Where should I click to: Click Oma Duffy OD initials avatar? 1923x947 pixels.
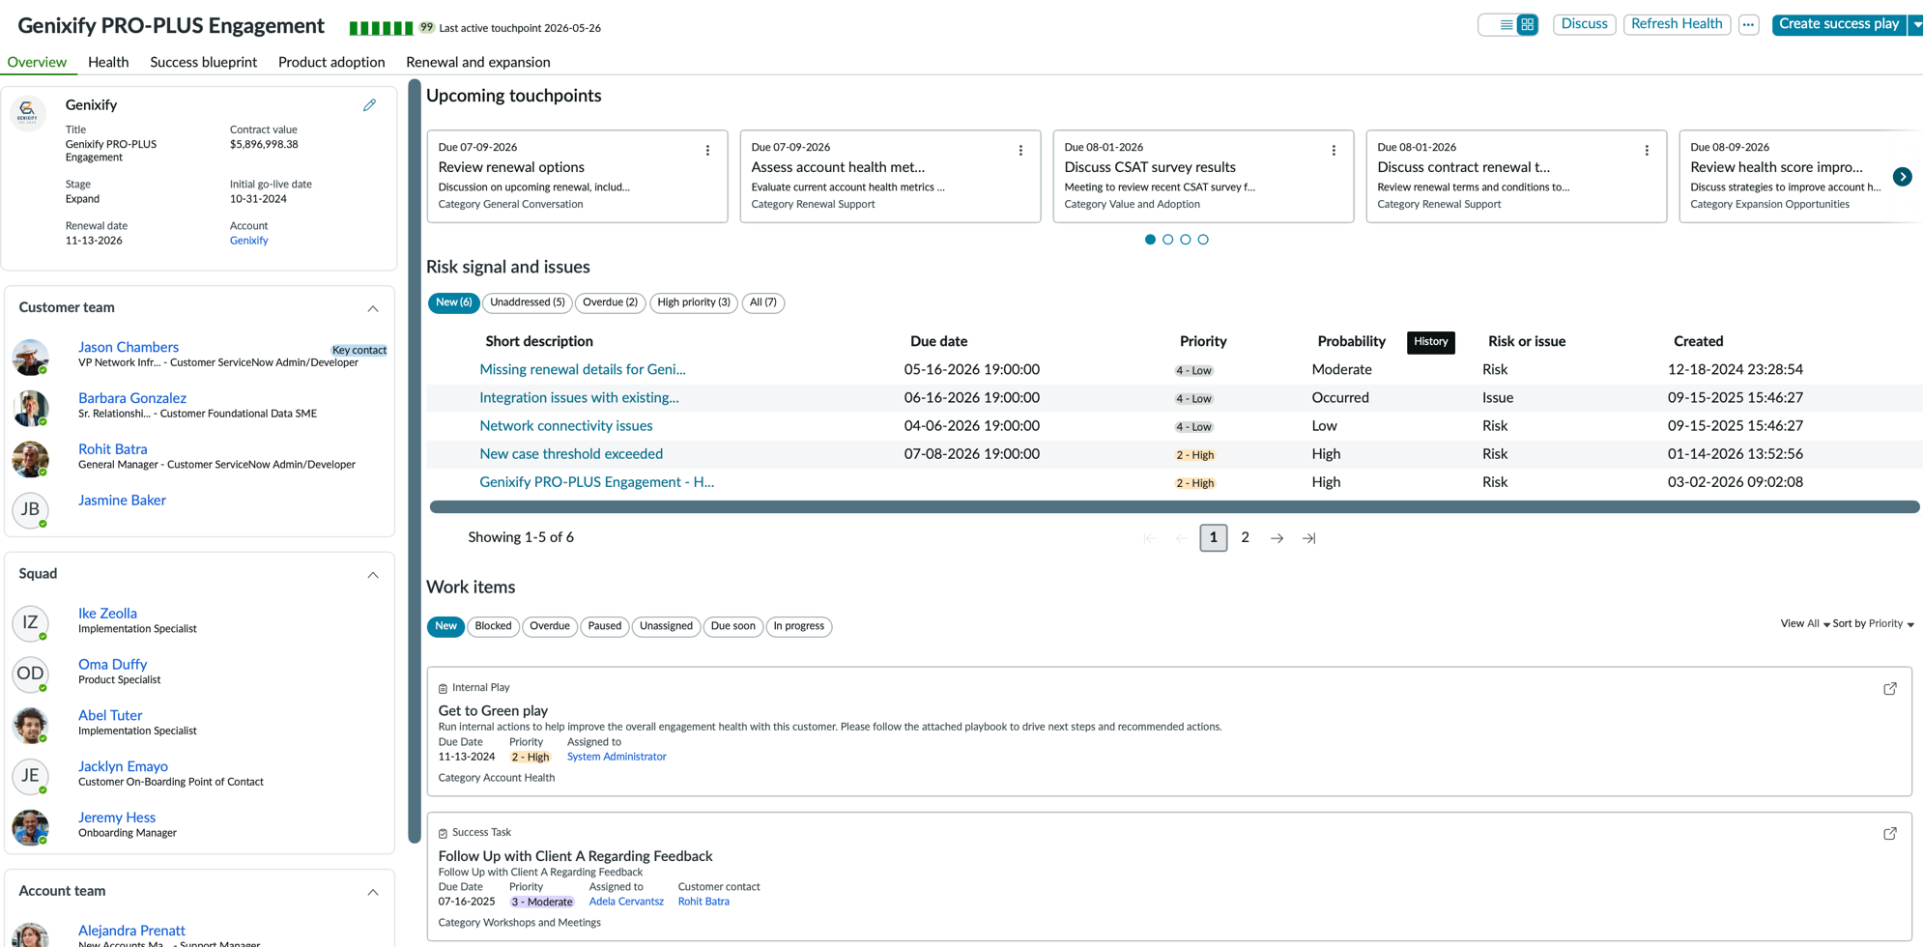coord(30,674)
